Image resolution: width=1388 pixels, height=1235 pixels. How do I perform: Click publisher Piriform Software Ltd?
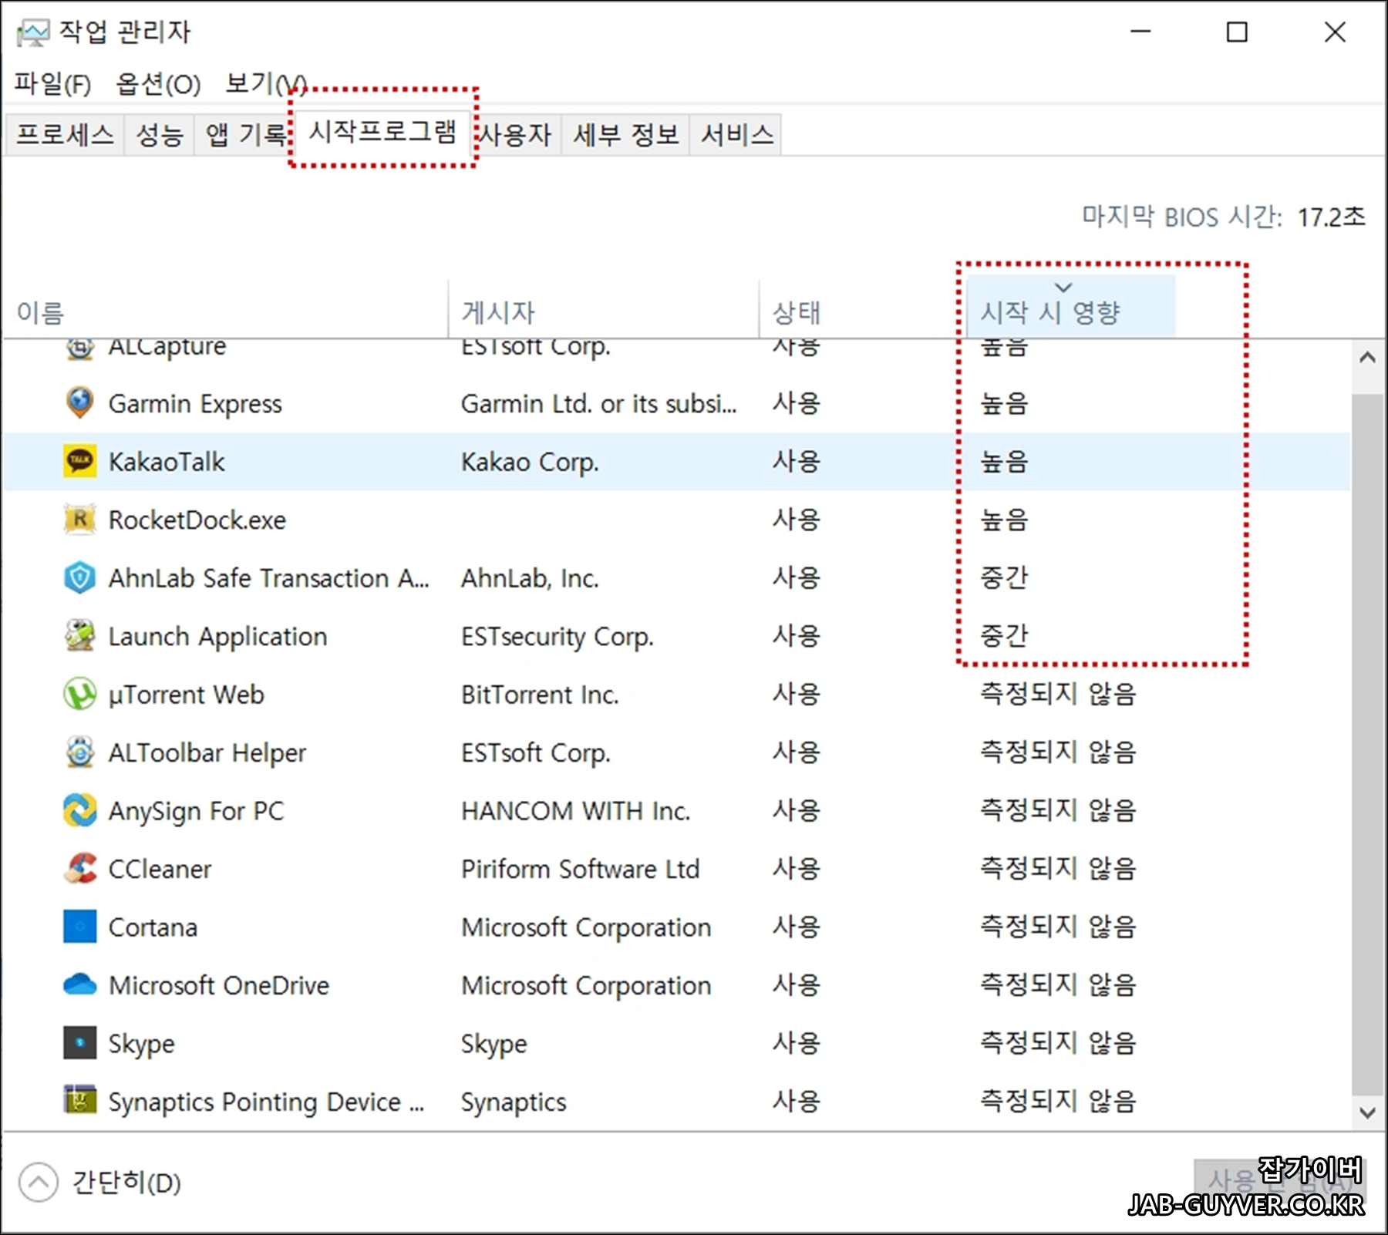[x=580, y=869]
